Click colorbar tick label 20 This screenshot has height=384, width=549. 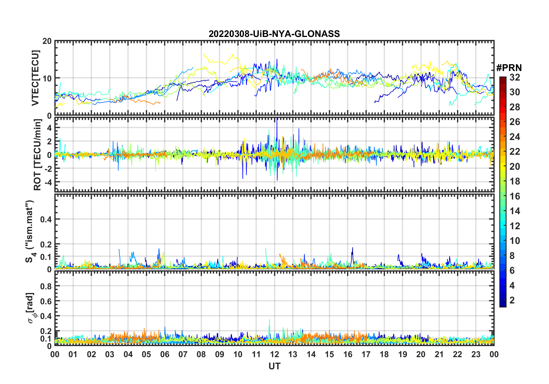tap(515, 167)
